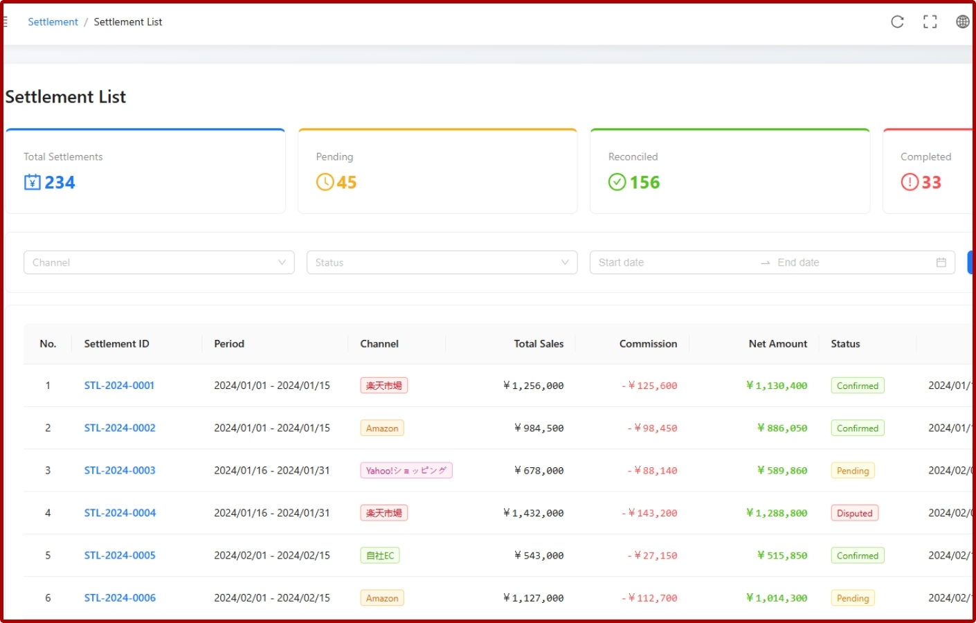
Task: Open settlement STL-2024-0004
Action: pos(120,513)
